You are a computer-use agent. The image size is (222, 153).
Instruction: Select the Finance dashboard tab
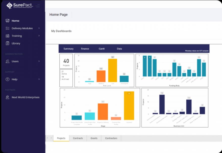85,48
